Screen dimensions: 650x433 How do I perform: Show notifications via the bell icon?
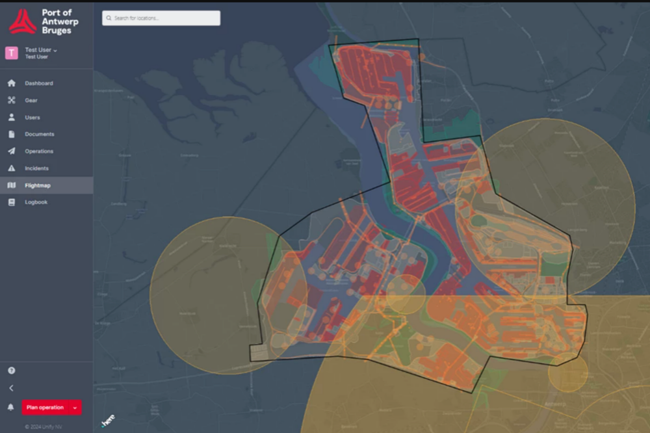click(x=11, y=408)
